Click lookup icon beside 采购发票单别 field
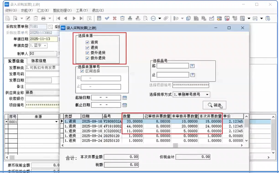The image size is (279, 173). tap(51, 27)
